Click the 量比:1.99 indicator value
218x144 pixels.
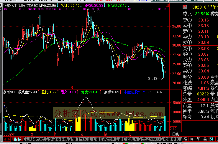(49, 92)
